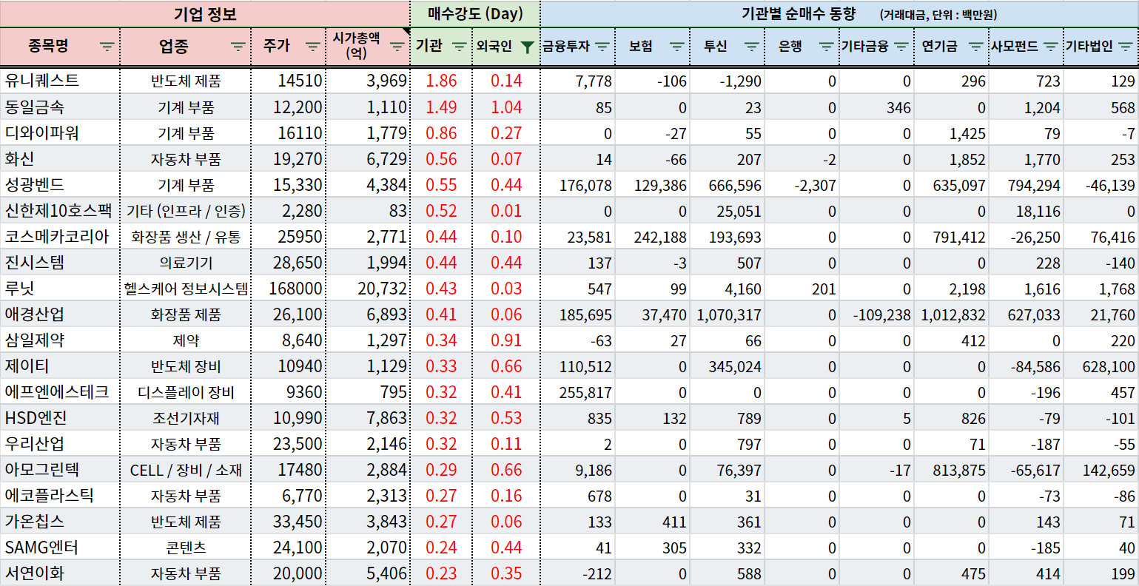The width and height of the screenshot is (1139, 586).
Task: Select 애경산업's 기타금융 value -109,238
Action: tap(877, 314)
